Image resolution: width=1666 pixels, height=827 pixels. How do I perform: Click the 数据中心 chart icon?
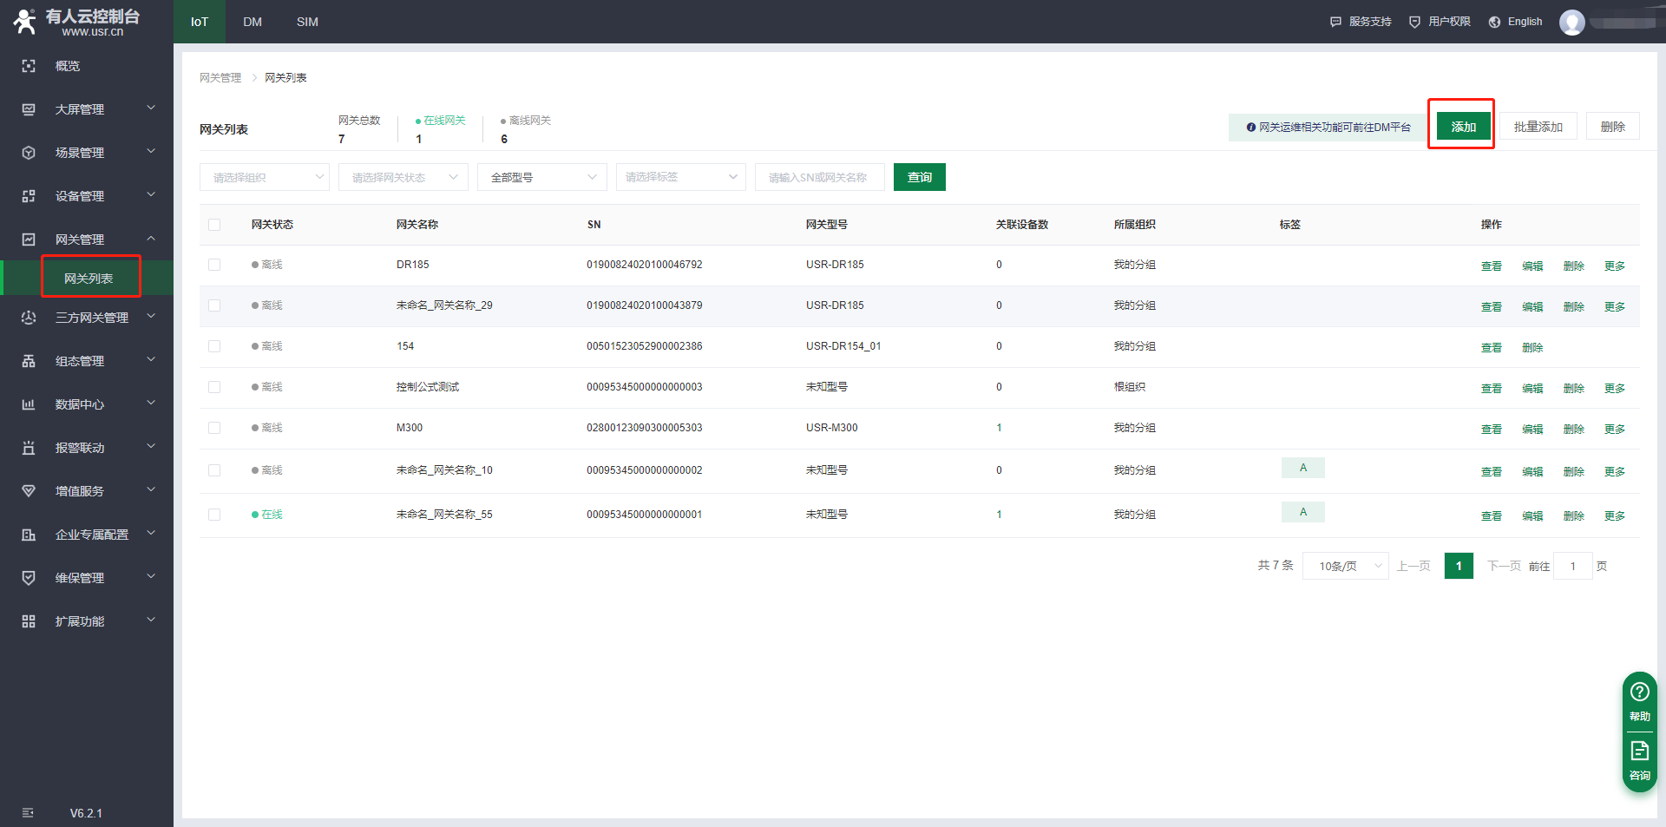pos(29,404)
